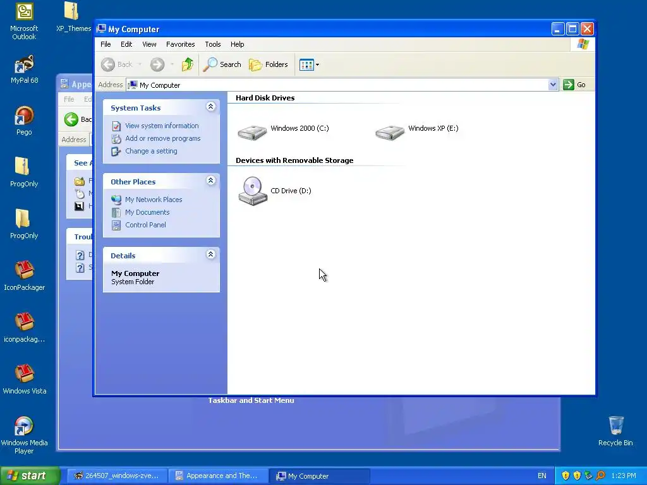Click Back button in Appearance window
The height and width of the screenshot is (485, 647).
(x=78, y=119)
